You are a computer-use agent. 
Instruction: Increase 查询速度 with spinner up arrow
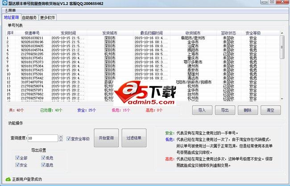[x=61, y=136]
